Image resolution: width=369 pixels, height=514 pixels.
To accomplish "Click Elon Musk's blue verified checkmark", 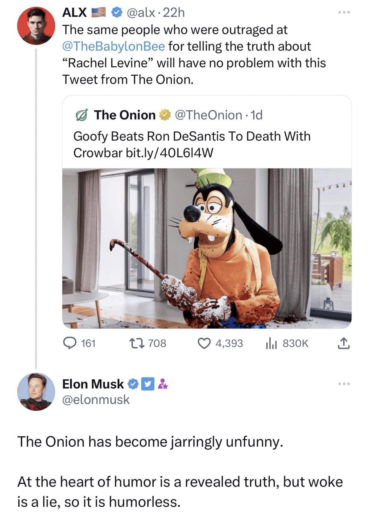I will (132, 384).
